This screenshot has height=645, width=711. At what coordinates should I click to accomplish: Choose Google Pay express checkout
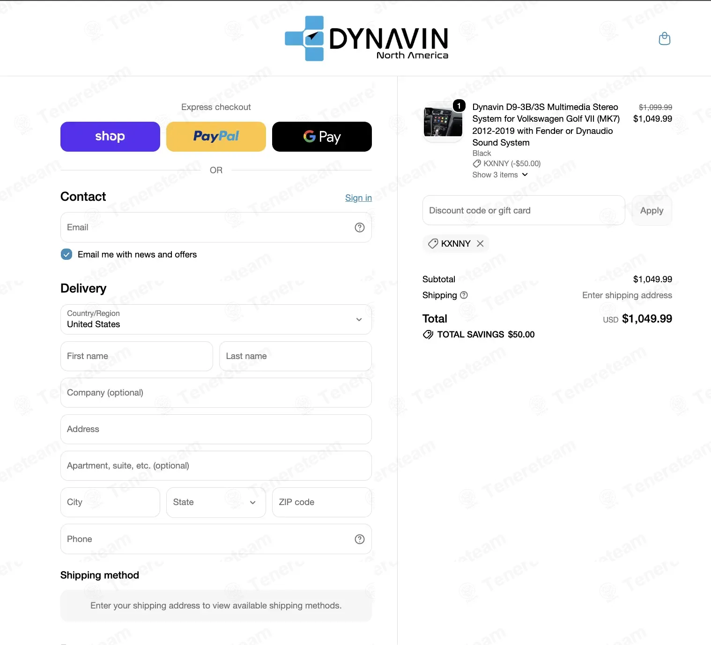coord(322,137)
